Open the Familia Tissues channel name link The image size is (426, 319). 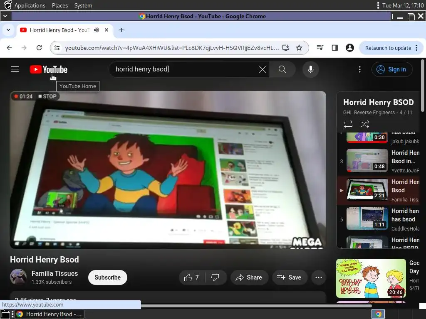(x=54, y=273)
